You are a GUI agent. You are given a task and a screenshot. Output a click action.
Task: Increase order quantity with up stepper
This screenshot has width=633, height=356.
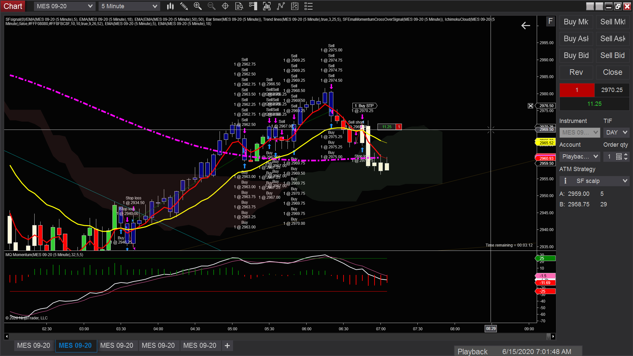pos(626,154)
